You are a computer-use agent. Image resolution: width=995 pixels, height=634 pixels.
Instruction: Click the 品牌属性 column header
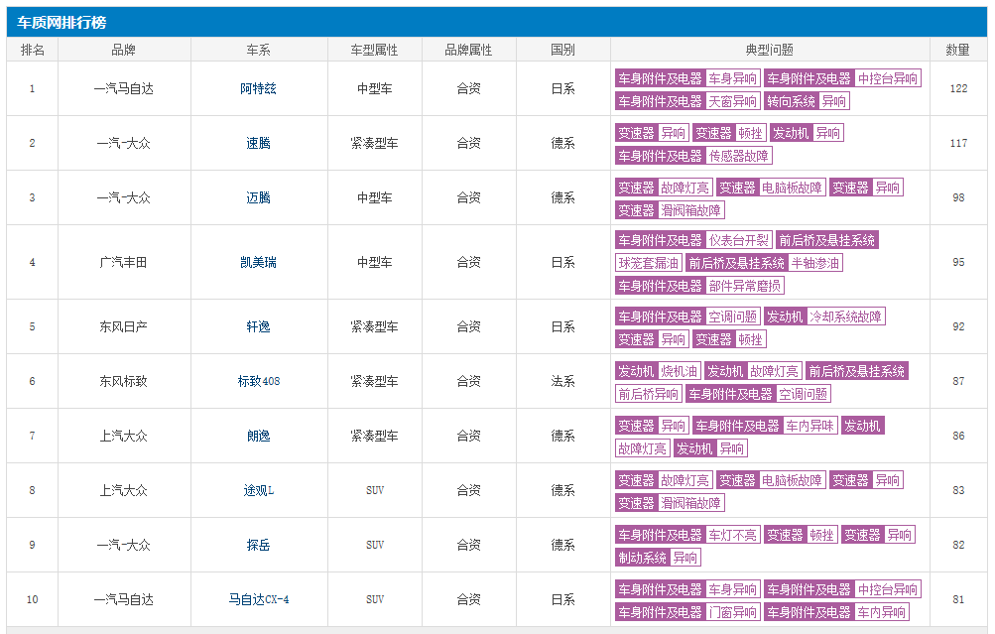(468, 50)
